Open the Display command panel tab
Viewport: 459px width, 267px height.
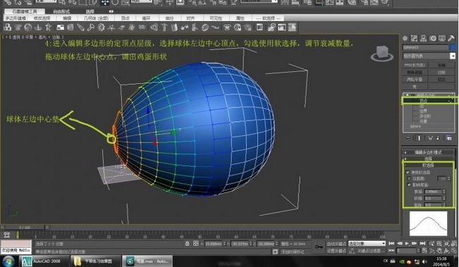(x=442, y=38)
